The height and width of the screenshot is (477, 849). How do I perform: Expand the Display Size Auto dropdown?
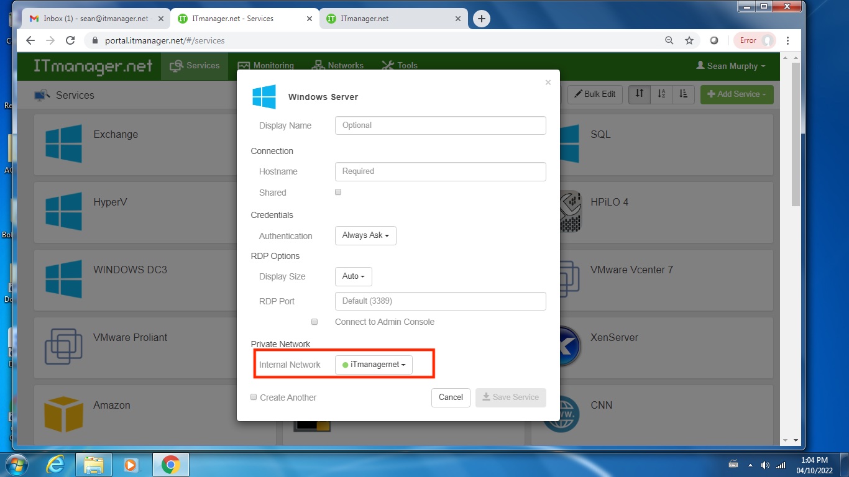[353, 276]
